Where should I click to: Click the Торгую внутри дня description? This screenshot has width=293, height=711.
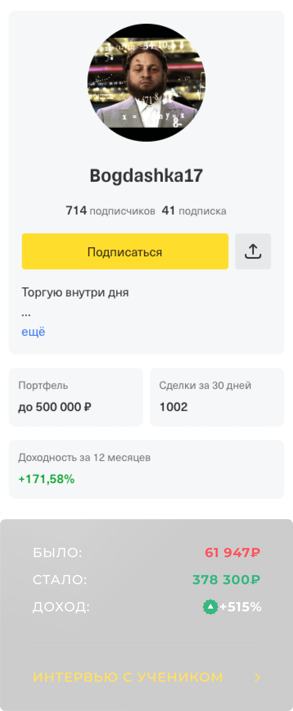click(75, 292)
